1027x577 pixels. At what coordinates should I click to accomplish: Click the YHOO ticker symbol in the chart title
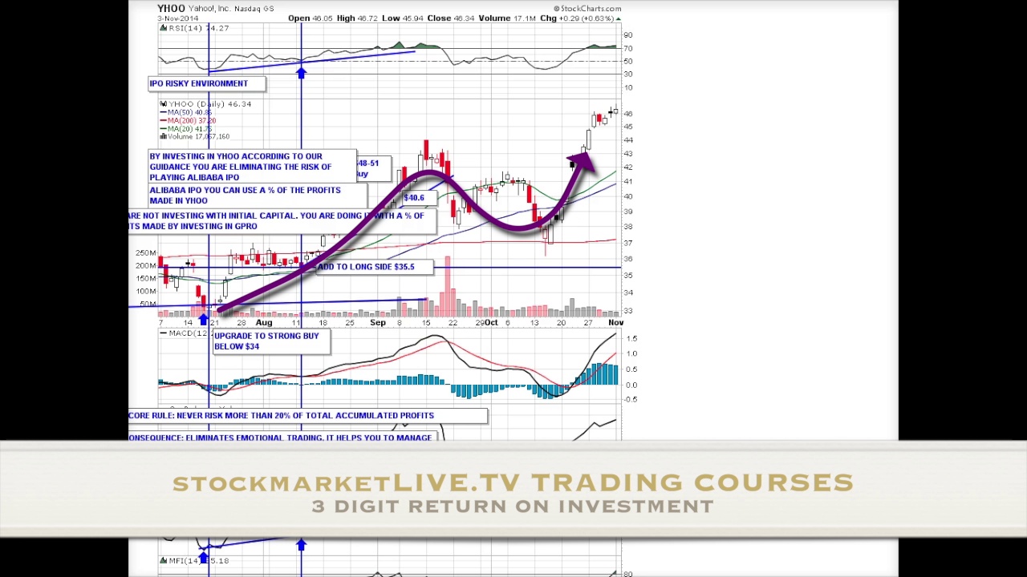[171, 9]
